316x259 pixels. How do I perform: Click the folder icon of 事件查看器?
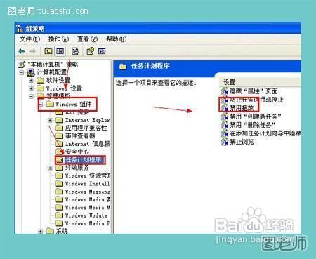pos(60,136)
